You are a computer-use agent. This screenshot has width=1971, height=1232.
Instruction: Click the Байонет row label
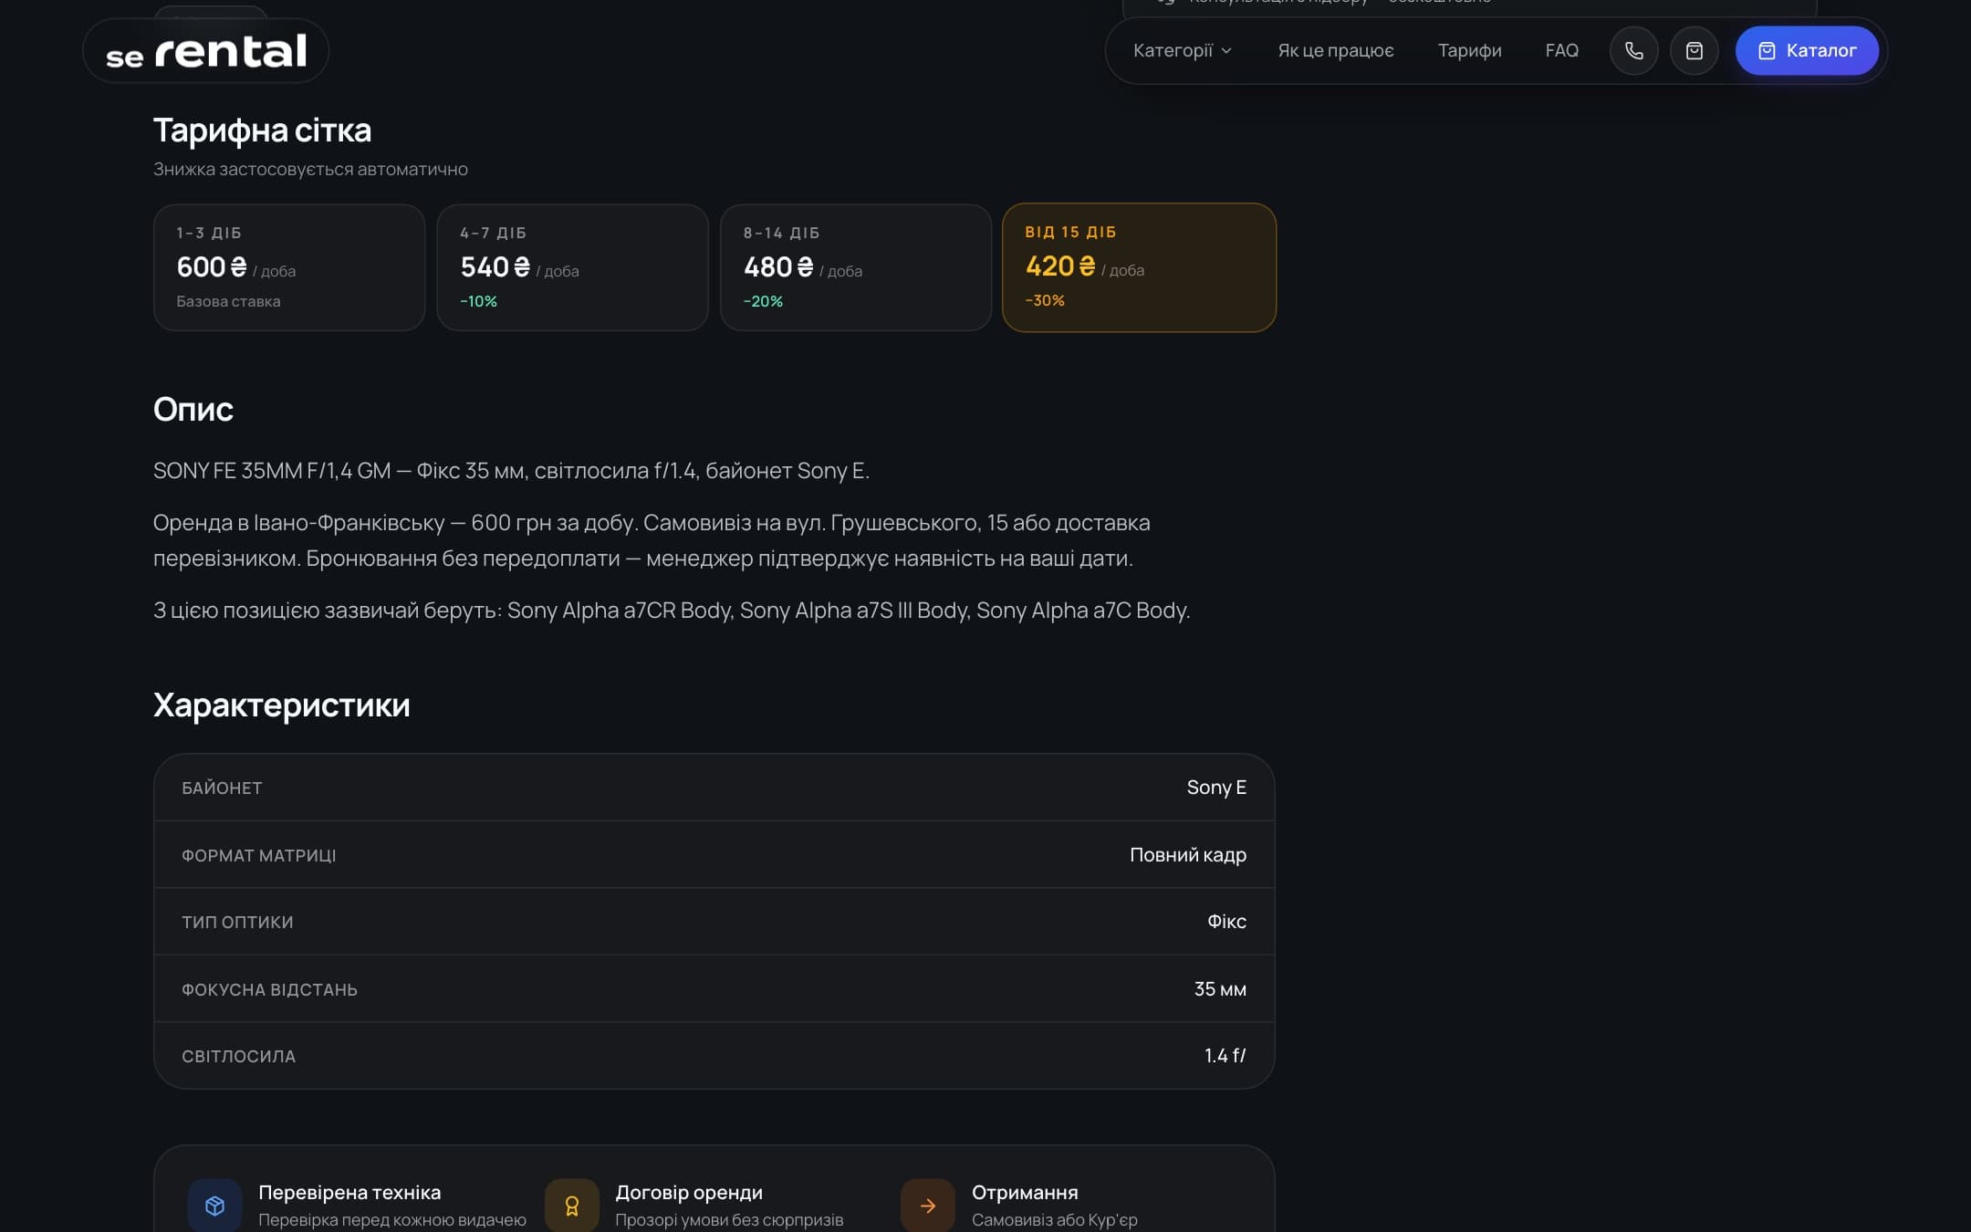pos(222,788)
